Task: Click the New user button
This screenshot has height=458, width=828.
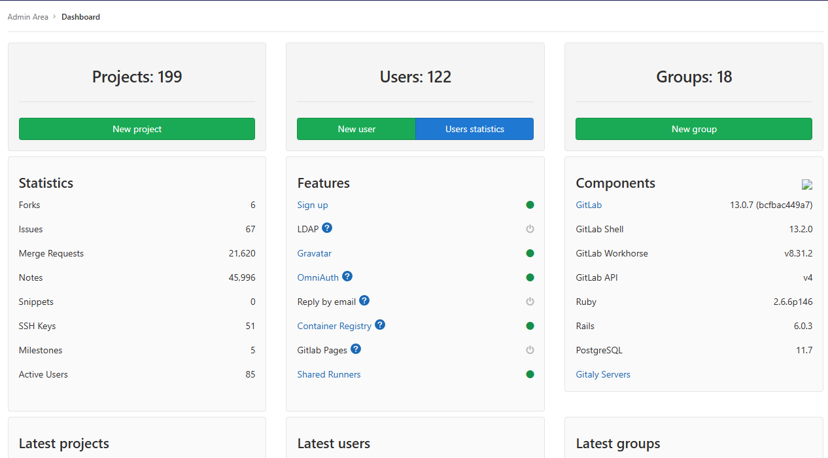Action: 356,129
